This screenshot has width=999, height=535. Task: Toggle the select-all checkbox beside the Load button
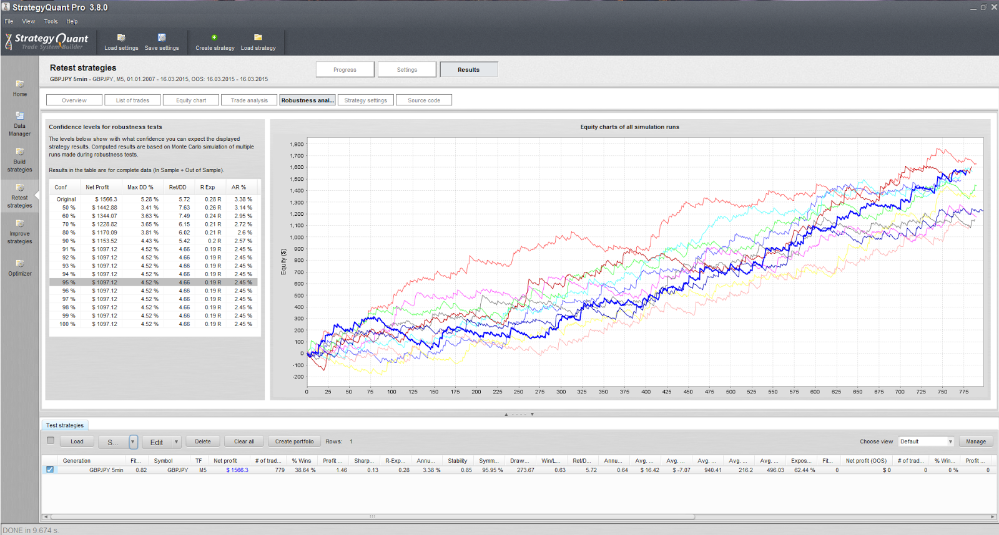point(51,440)
